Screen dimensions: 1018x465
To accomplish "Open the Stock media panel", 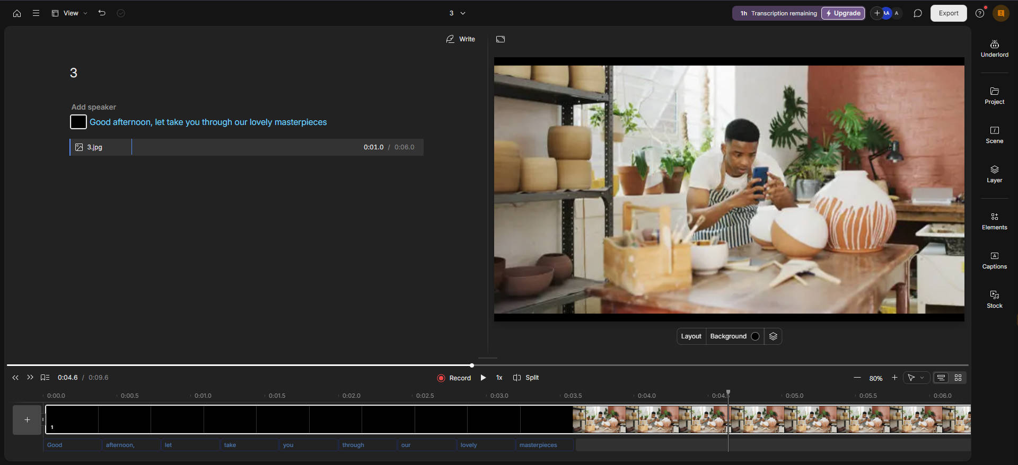I will click(994, 299).
